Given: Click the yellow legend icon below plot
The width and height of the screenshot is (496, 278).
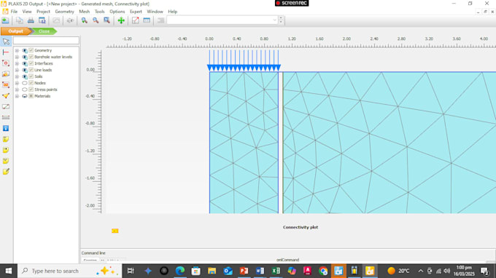Looking at the screenshot, I should coord(115,231).
